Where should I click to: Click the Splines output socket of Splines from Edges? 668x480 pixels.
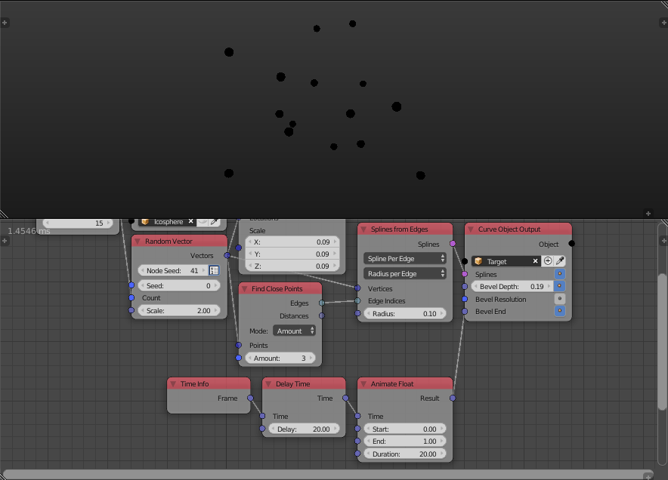pyautogui.click(x=453, y=244)
